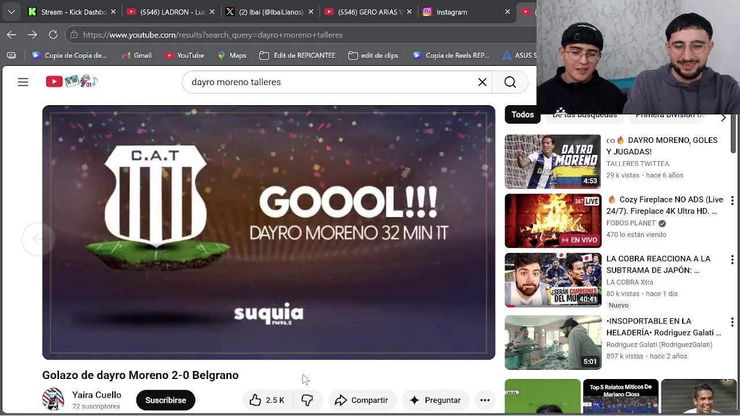
Task: Open the TALLERES TWITTEA channel name
Action: pyautogui.click(x=638, y=164)
